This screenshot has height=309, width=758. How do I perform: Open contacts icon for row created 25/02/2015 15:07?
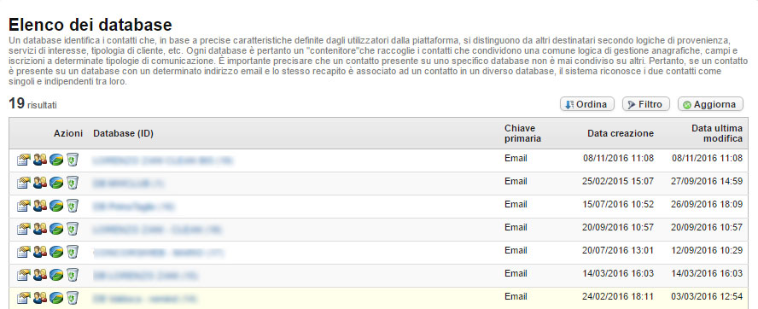pos(40,183)
